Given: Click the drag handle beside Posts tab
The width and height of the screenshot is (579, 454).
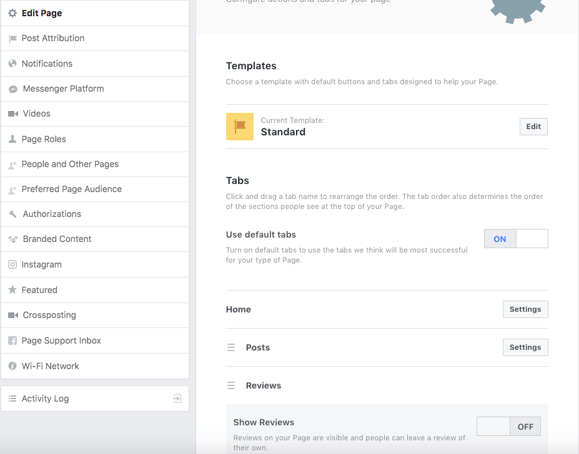Looking at the screenshot, I should pyautogui.click(x=231, y=347).
